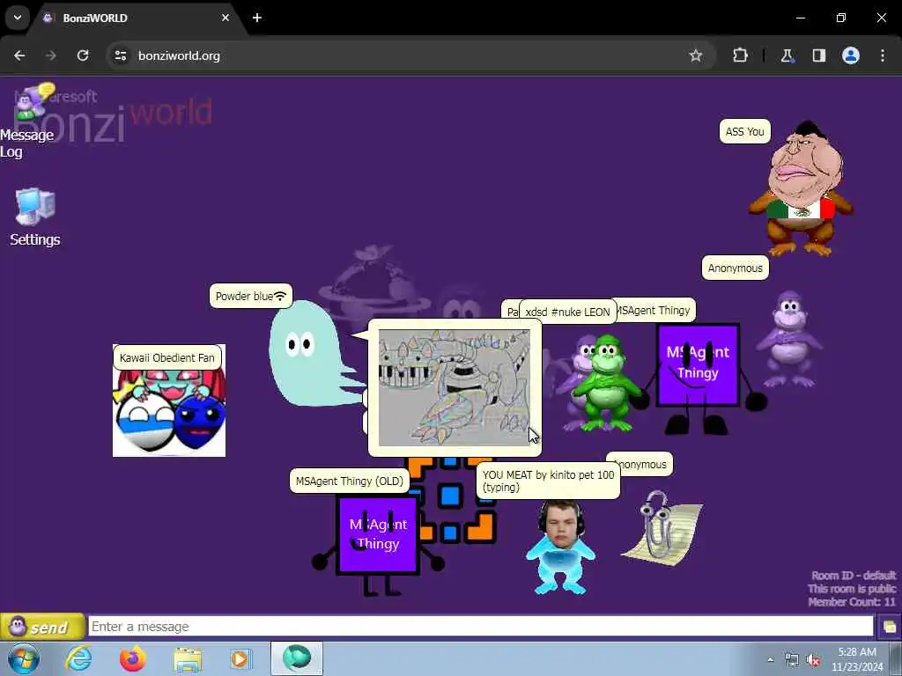Click the 'Member Count: 11' room info text
902x676 pixels.
point(852,602)
